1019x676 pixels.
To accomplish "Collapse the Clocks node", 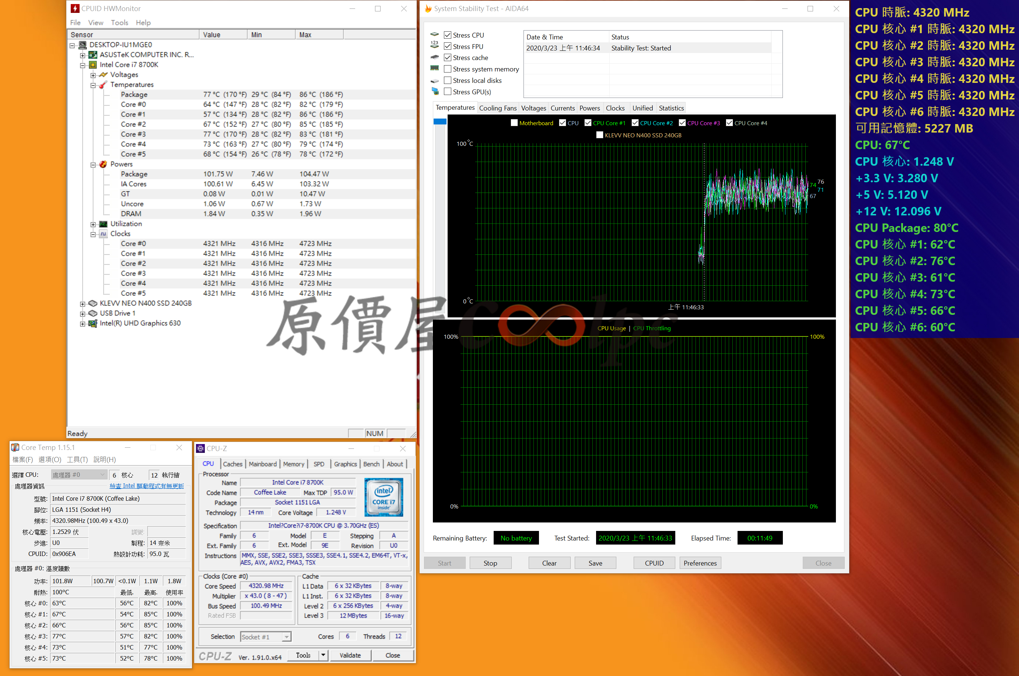I will 93,234.
